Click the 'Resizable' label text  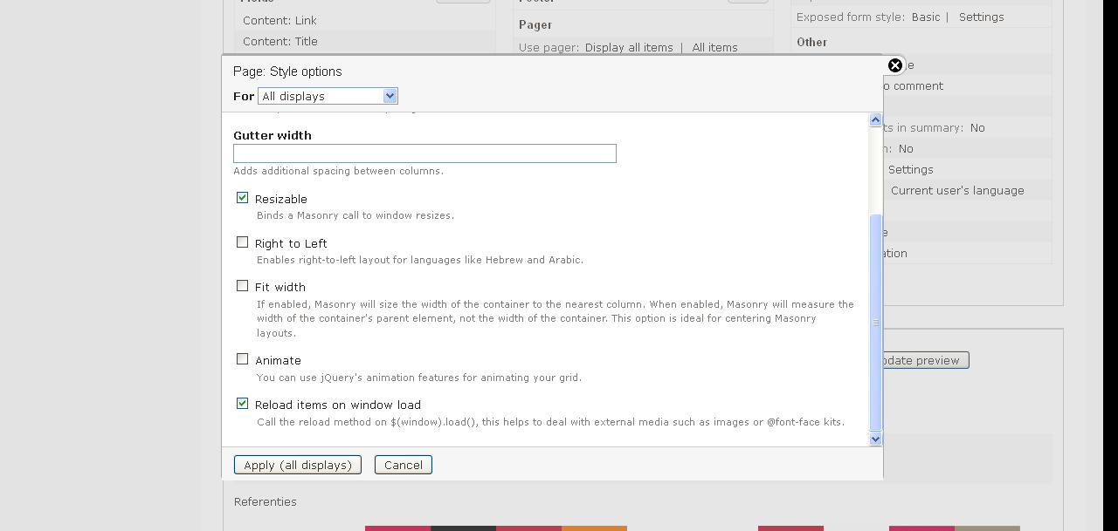click(281, 199)
